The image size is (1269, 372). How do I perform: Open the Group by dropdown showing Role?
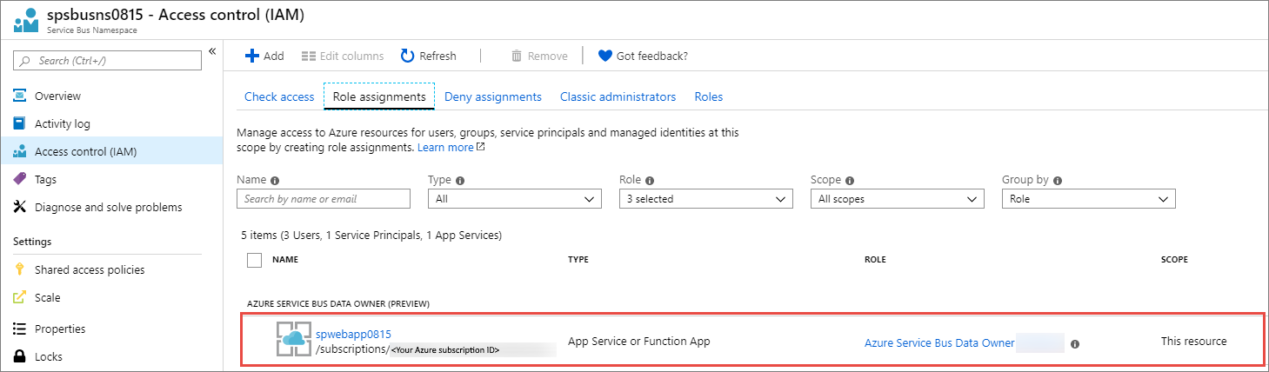coord(1089,199)
